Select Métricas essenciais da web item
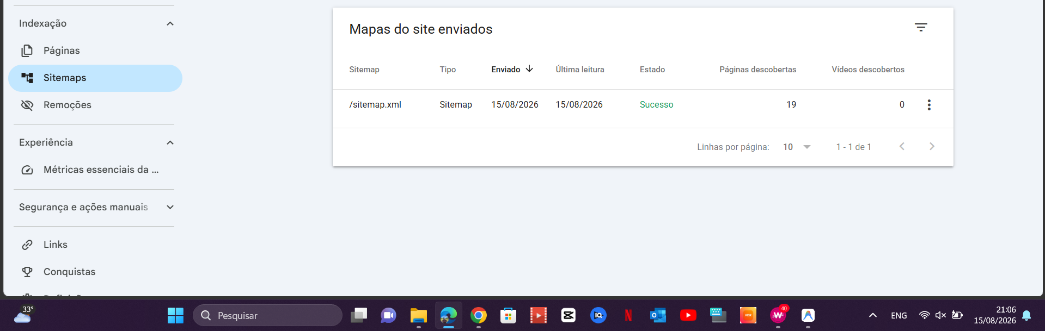Screen dimensions: 1045x331 point(95,170)
